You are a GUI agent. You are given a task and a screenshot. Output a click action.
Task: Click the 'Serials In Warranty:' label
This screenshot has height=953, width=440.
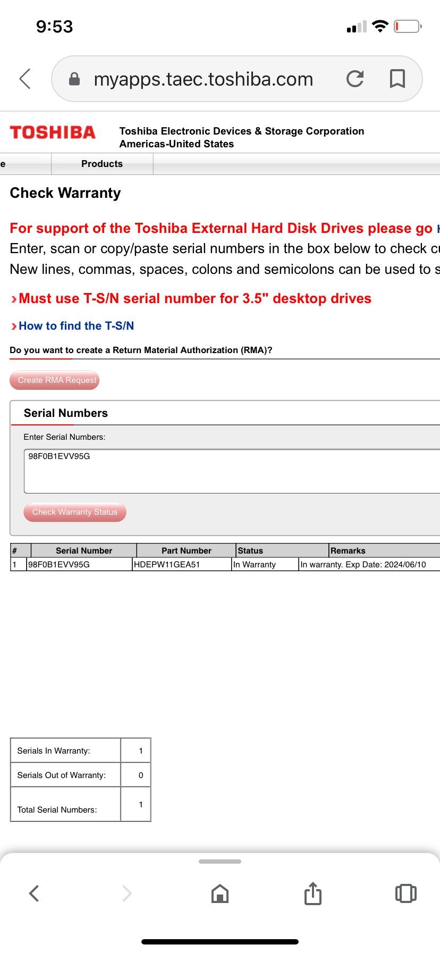[x=54, y=750]
